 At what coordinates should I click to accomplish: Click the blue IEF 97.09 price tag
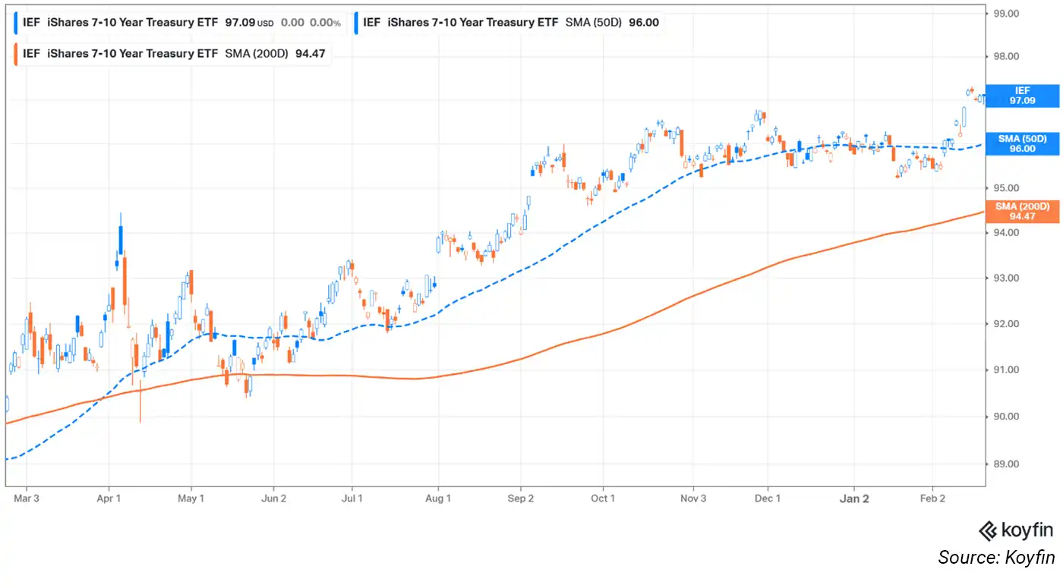pos(1022,96)
